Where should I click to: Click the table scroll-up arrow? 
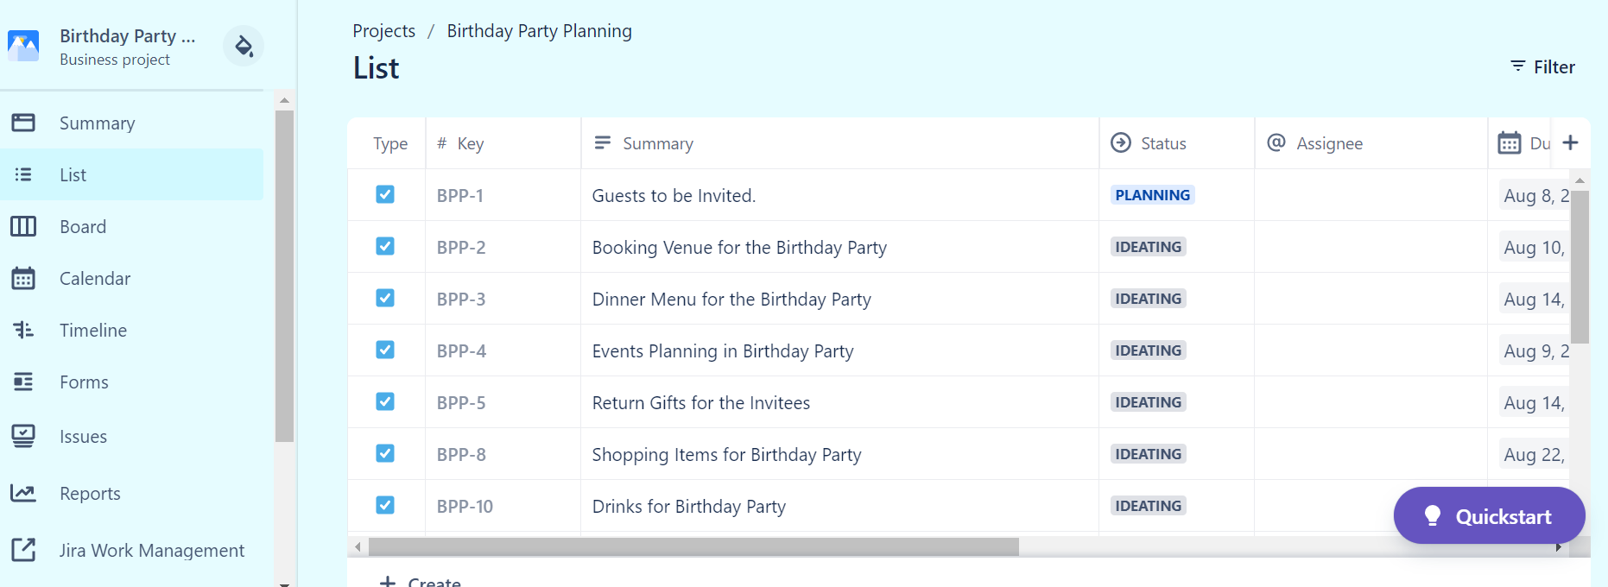pos(1580,180)
